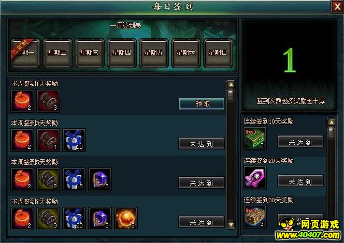Click 未达到 button for 连续签到10天奖励

pos(300,142)
